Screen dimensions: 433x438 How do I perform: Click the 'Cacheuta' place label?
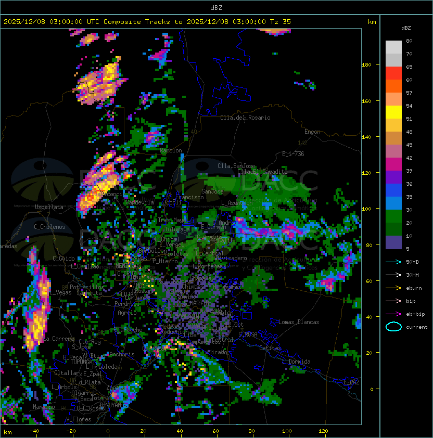pyautogui.click(x=89, y=293)
